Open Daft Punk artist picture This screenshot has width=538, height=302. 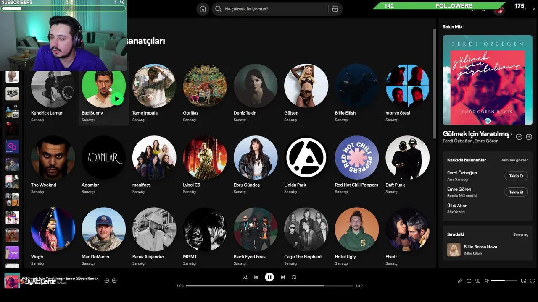coord(407,158)
